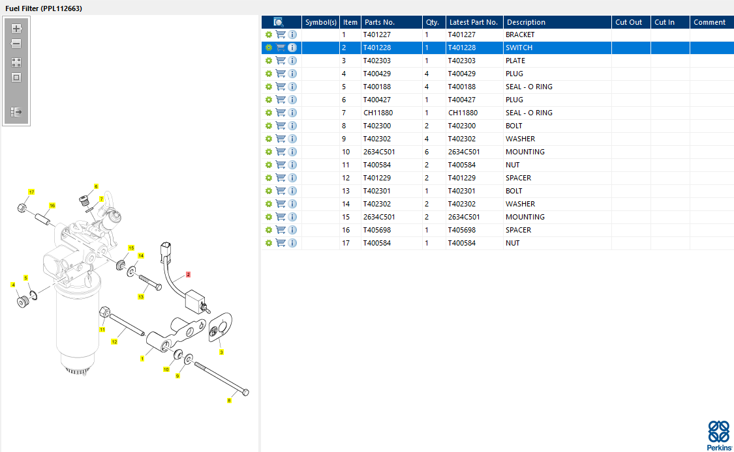Click gear icon for item 8 BOLT

click(269, 126)
